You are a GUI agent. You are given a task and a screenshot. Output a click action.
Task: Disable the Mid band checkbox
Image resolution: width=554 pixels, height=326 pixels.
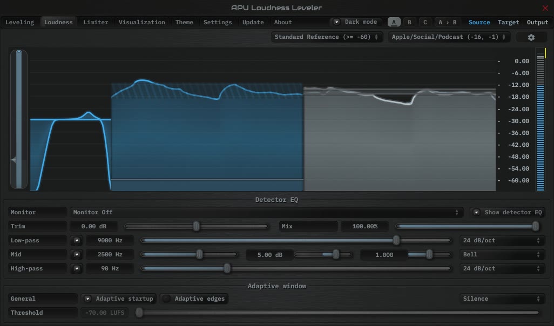77,255
